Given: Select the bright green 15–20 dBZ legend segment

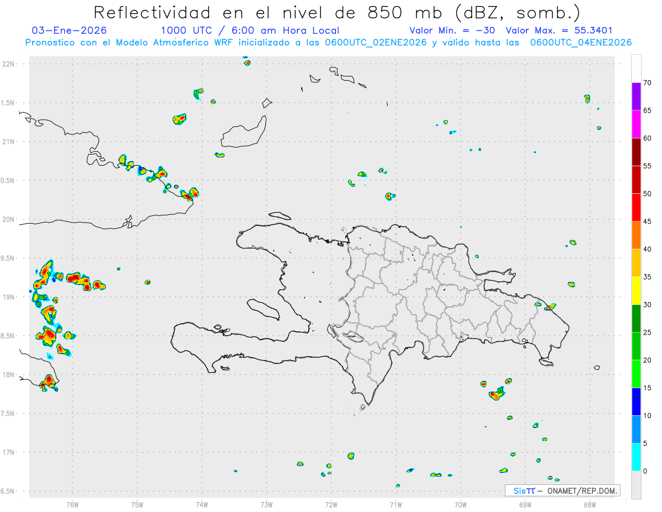Looking at the screenshot, I should click(636, 374).
